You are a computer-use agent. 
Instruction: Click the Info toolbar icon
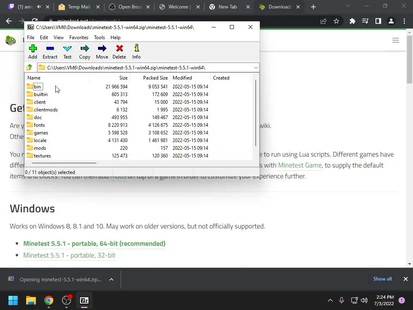point(136,48)
